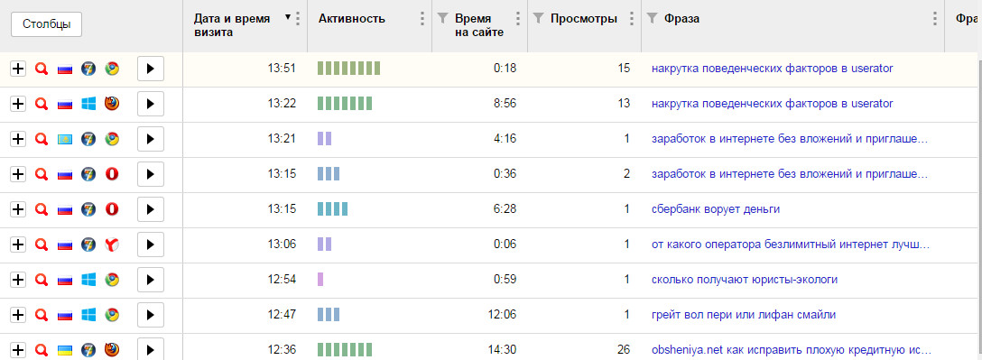Play the 13:06 visit recording

tap(151, 245)
